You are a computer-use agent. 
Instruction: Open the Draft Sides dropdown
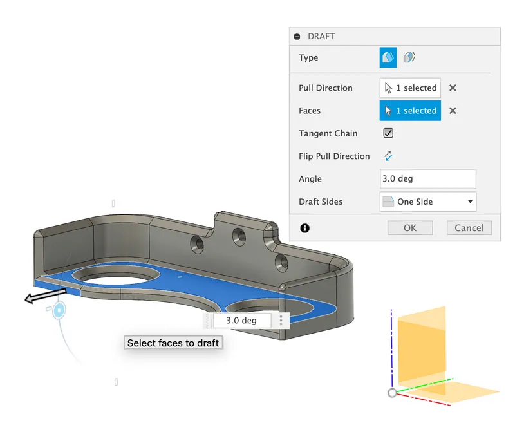tap(427, 202)
